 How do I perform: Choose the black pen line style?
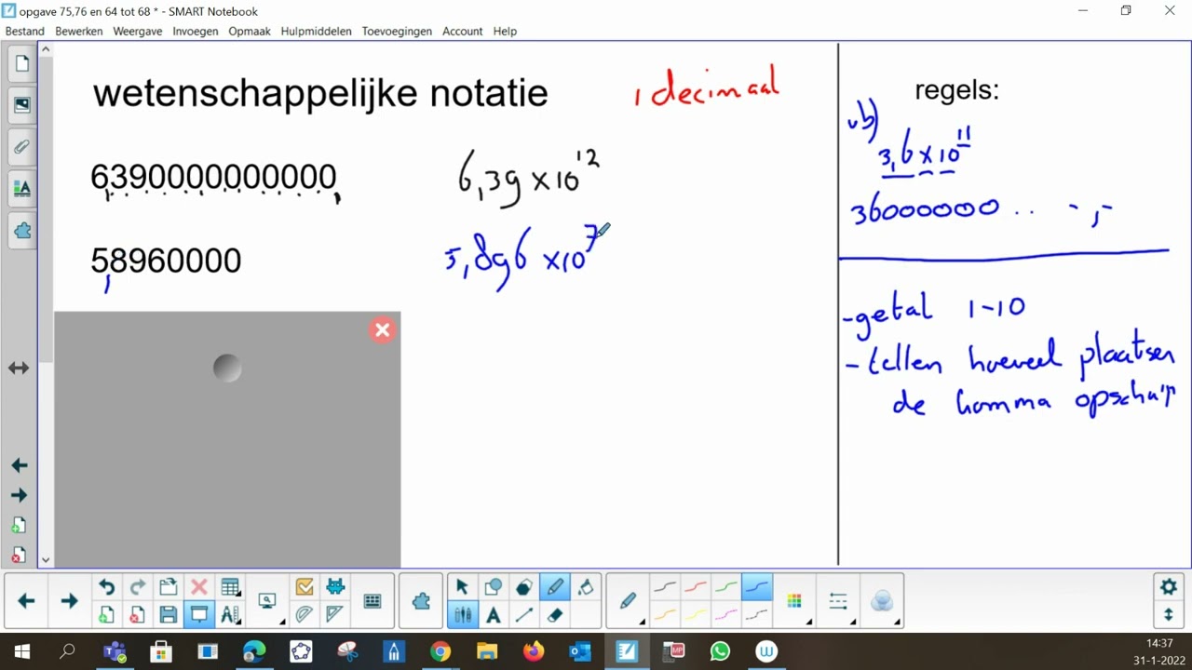665,587
